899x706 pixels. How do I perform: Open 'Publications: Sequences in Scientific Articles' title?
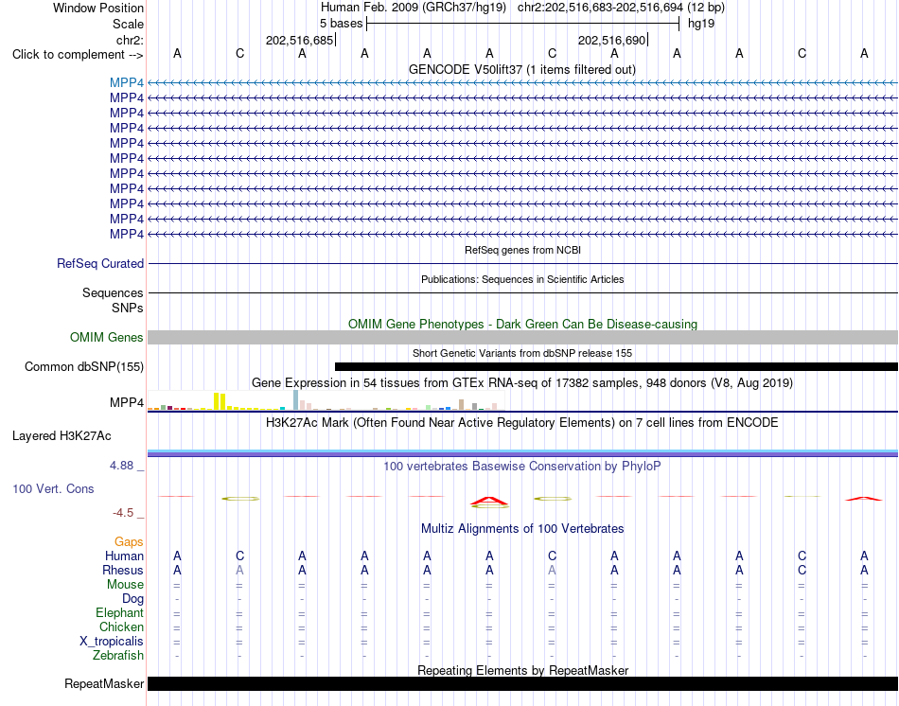(522, 279)
